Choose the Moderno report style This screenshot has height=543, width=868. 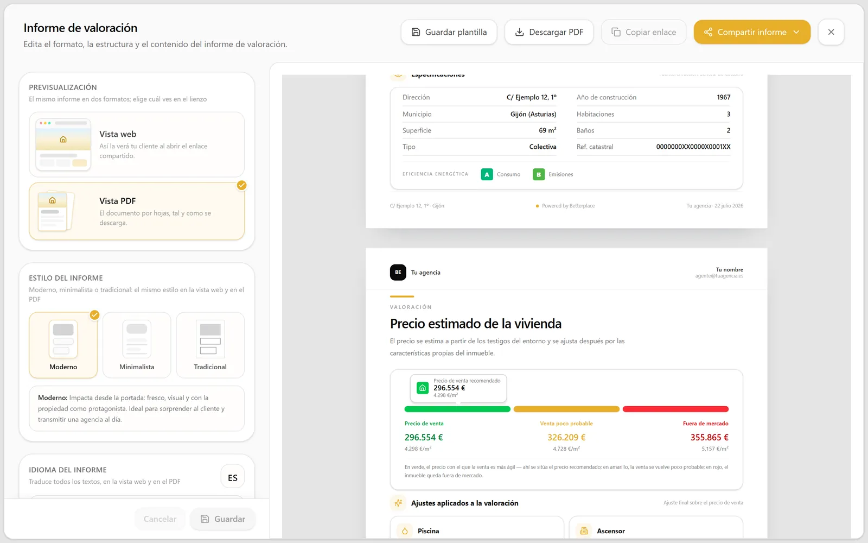pyautogui.click(x=63, y=345)
